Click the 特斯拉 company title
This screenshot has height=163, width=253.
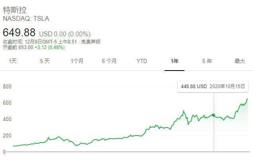tap(15, 10)
